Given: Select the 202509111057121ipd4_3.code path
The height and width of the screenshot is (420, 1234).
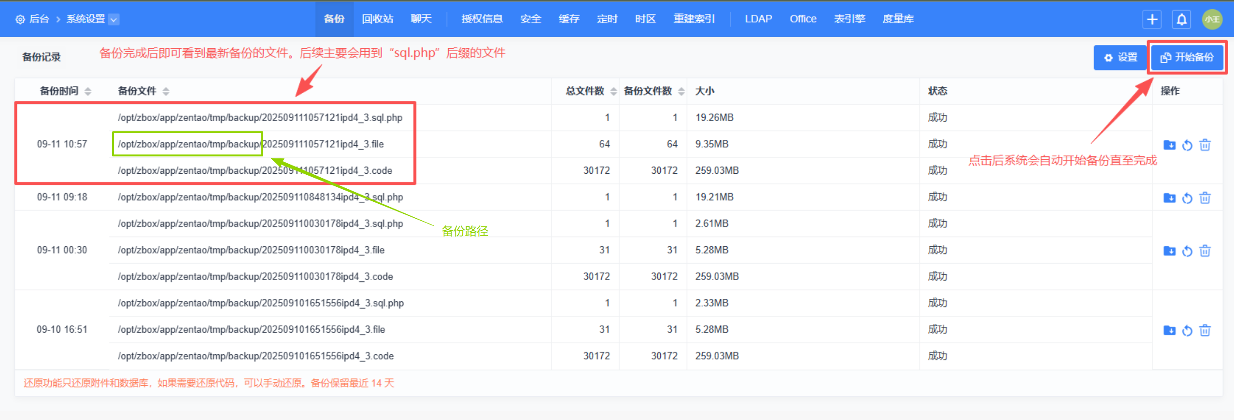Looking at the screenshot, I should (x=255, y=171).
